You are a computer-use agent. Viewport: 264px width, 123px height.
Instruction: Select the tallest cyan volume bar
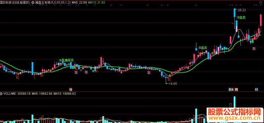234,102
